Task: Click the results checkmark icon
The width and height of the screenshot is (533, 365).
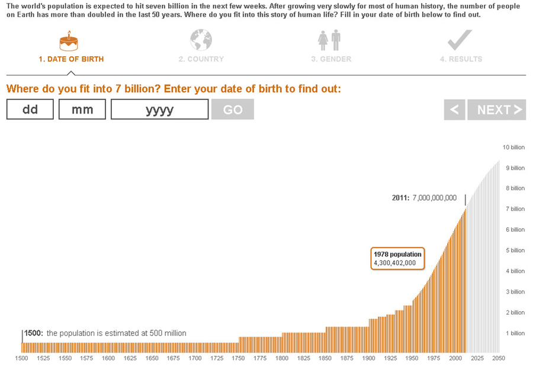Action: pos(460,40)
